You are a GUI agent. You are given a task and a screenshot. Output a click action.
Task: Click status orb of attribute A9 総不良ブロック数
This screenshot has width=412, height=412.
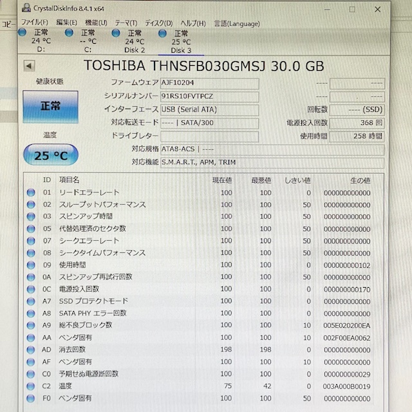(x=31, y=325)
